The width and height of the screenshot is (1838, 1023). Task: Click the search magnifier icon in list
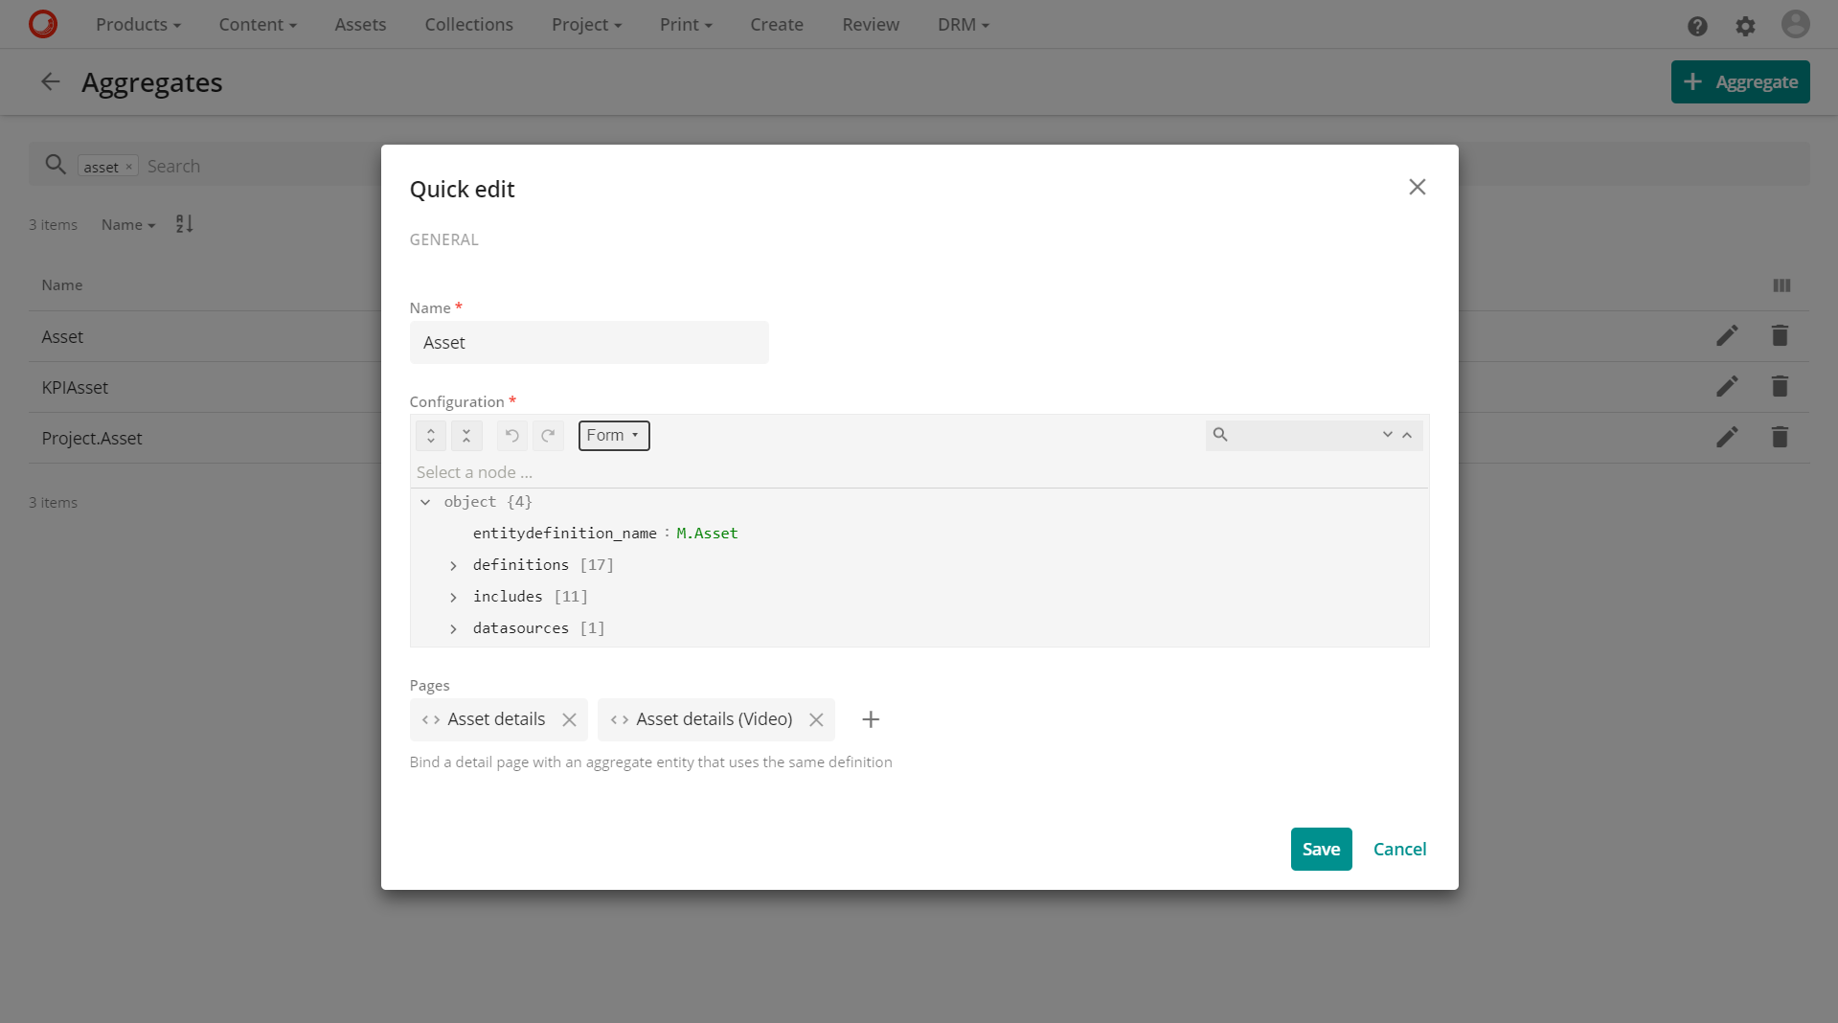56,165
